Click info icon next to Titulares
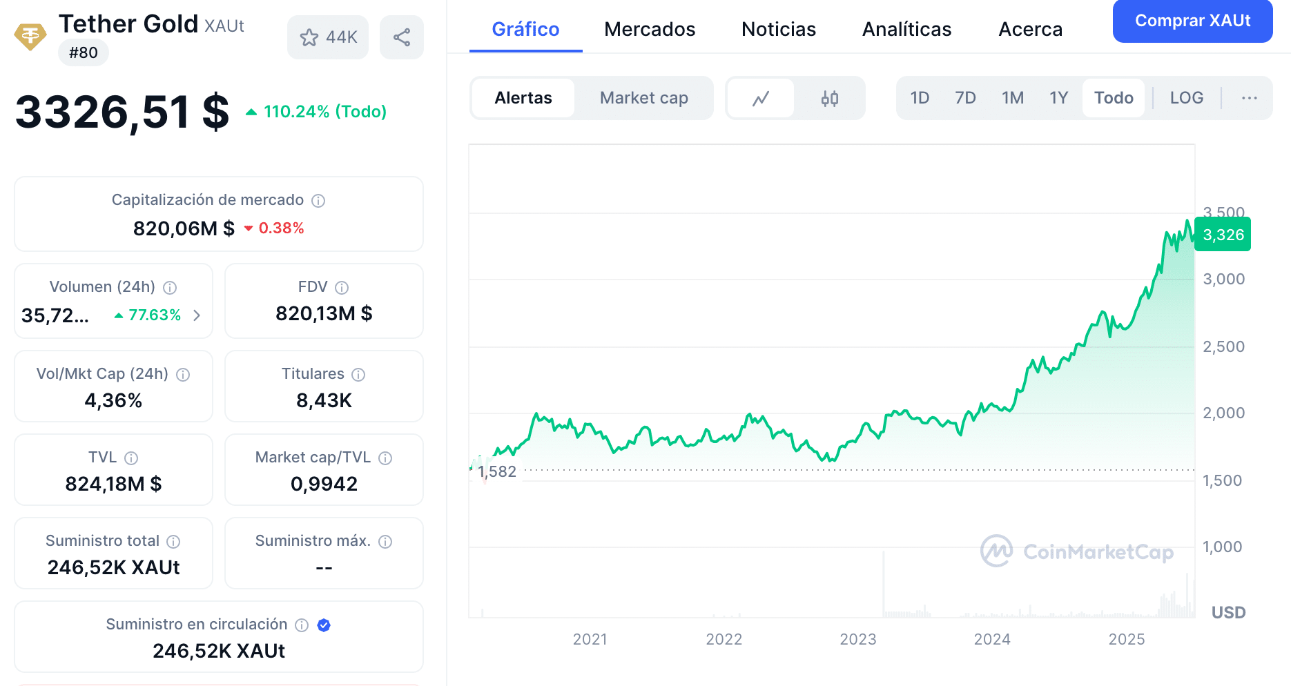 [358, 375]
